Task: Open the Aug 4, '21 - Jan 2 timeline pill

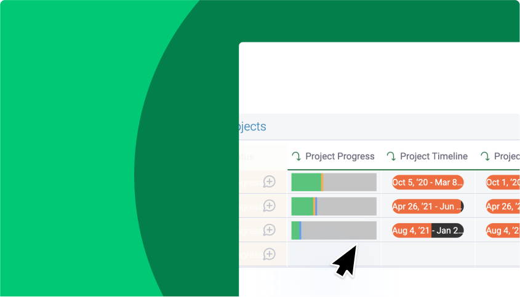Action: [428, 231]
